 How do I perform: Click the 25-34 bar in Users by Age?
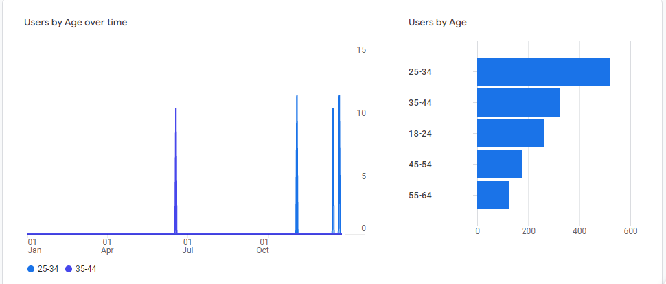543,72
